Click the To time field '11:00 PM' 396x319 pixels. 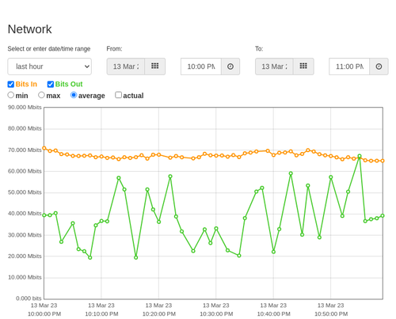[349, 66]
